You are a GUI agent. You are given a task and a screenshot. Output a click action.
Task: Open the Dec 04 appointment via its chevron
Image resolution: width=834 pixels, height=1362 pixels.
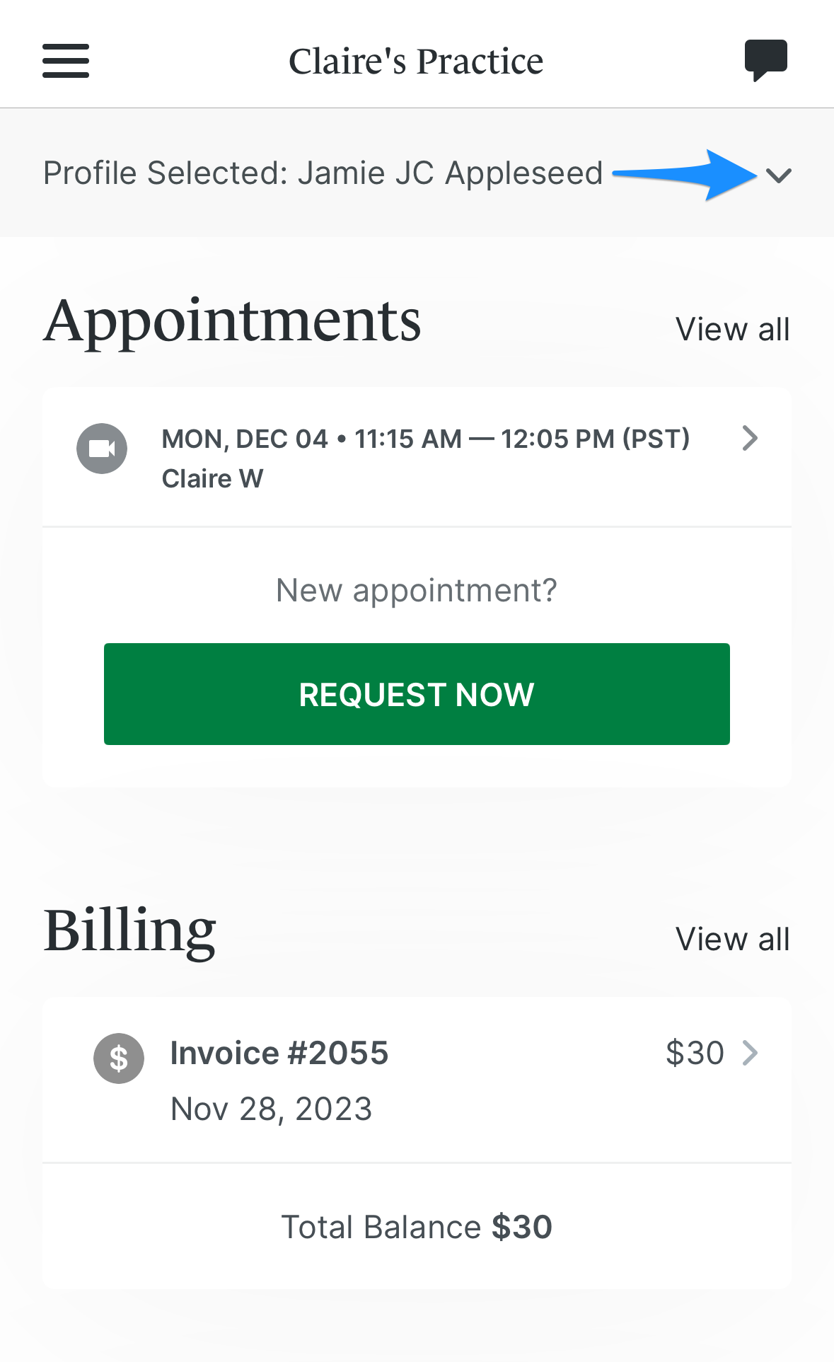point(751,439)
